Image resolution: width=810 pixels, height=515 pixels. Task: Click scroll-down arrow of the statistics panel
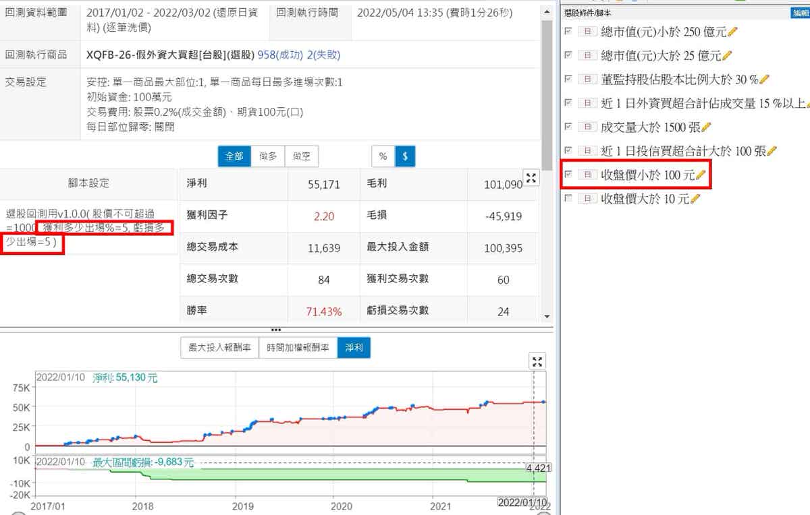coord(547,315)
